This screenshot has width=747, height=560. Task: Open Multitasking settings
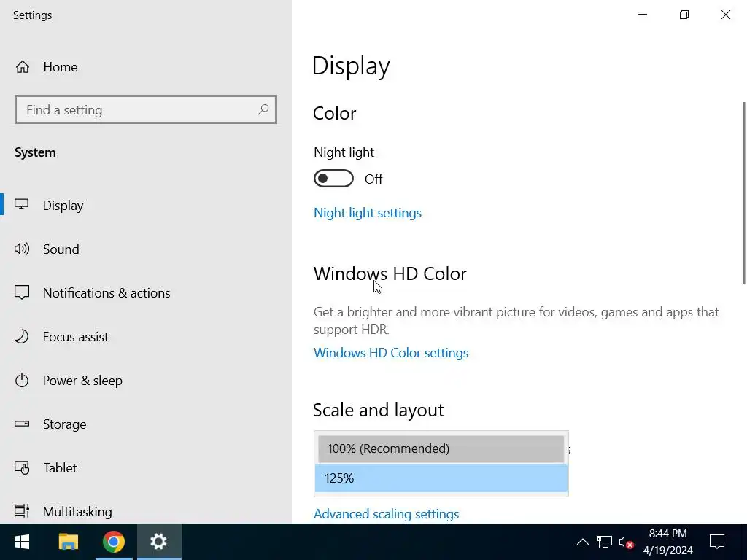[146, 511]
